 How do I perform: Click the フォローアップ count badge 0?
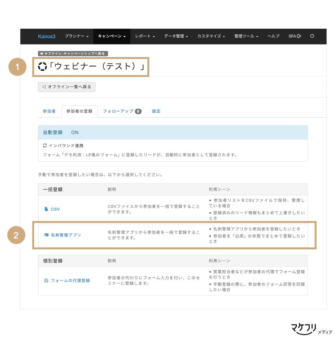(x=138, y=111)
